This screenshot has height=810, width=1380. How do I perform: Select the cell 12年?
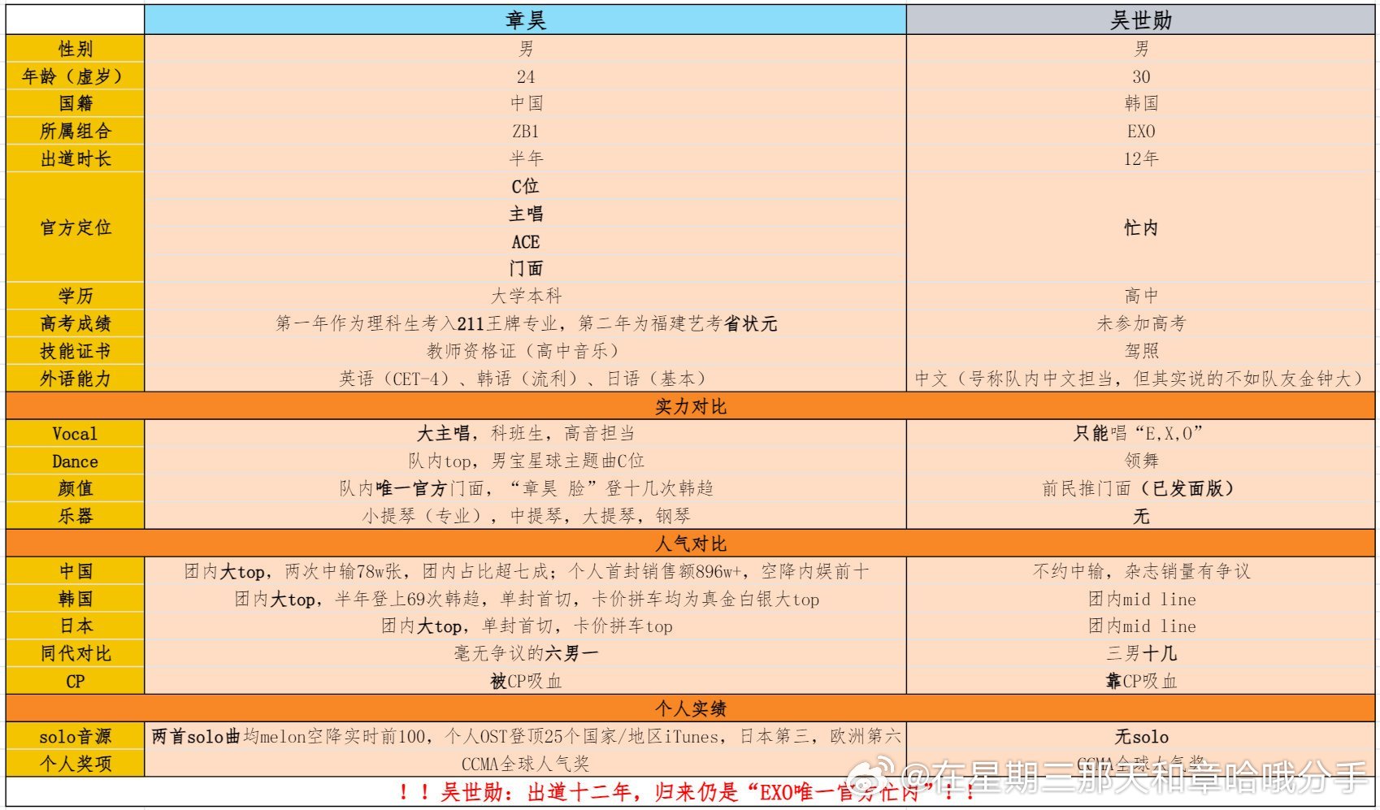[x=1140, y=158]
